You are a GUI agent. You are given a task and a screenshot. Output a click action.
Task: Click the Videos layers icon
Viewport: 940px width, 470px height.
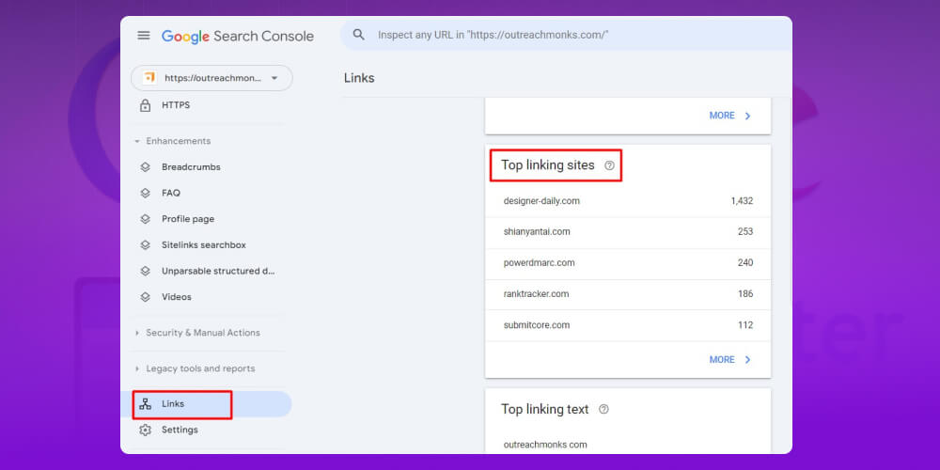(145, 297)
